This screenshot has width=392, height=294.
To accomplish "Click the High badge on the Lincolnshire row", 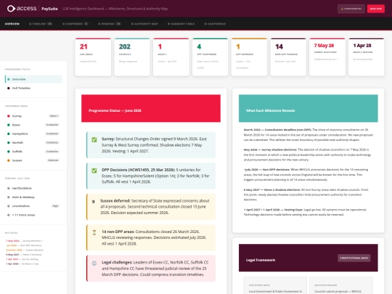I will pyautogui.click(x=55, y=206).
